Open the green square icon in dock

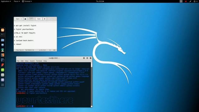click(x=2, y=70)
